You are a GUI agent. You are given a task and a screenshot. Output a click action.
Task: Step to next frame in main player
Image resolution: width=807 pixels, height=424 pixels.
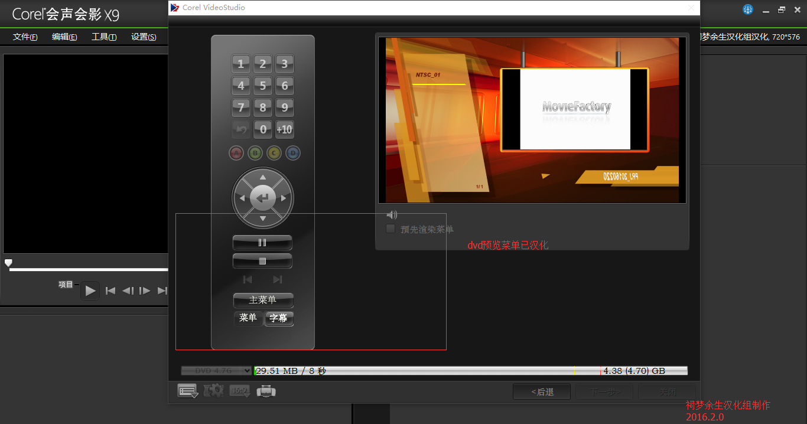(145, 291)
